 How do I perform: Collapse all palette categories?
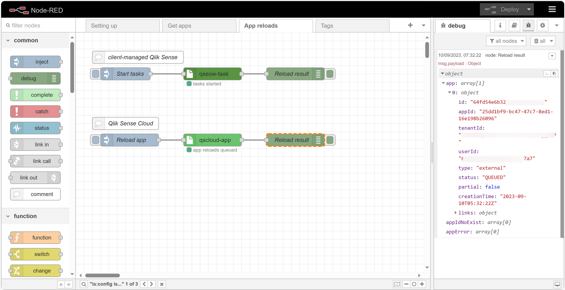61,284
